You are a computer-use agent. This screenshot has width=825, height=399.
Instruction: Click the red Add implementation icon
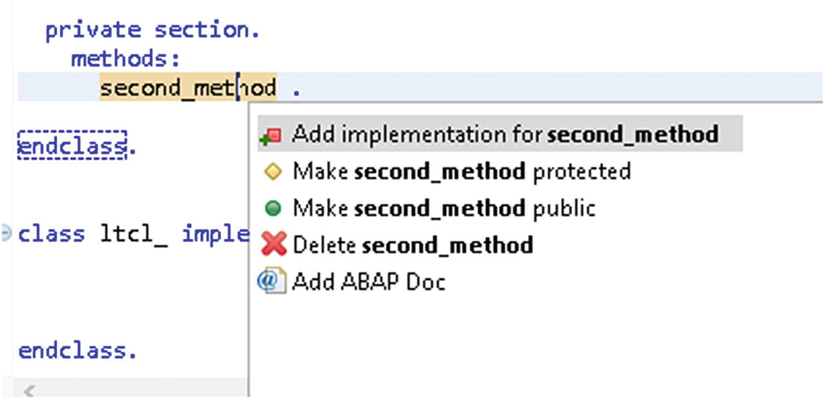[271, 135]
